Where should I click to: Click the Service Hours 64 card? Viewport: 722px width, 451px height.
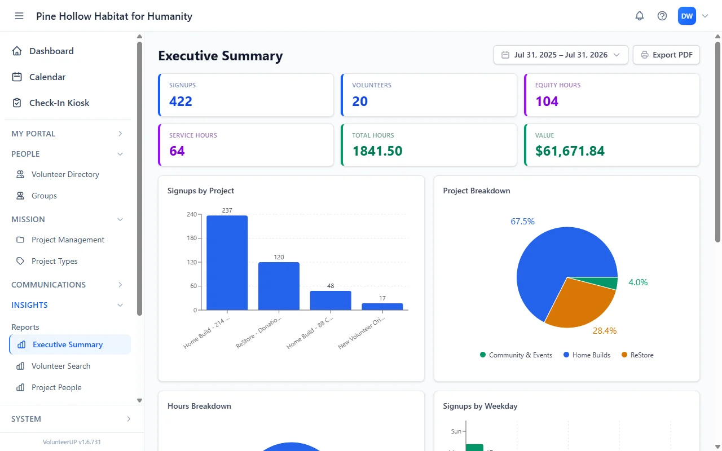[x=245, y=145]
